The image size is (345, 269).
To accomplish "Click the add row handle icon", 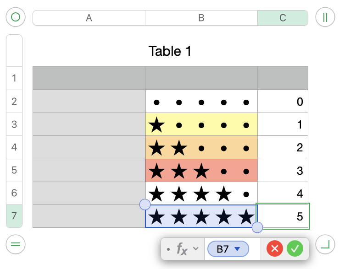I will [16, 244].
